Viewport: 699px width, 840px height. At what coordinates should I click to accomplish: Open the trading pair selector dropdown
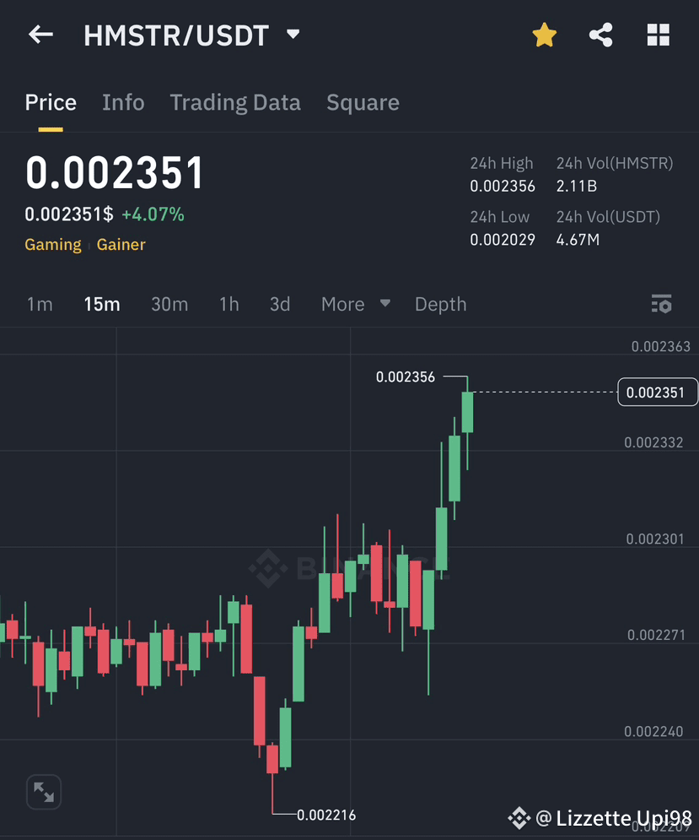(293, 35)
